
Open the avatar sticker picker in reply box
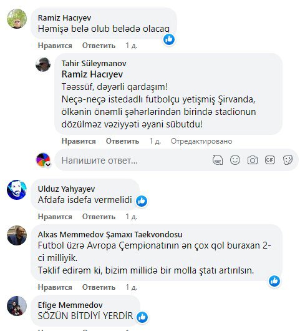pos(218,161)
